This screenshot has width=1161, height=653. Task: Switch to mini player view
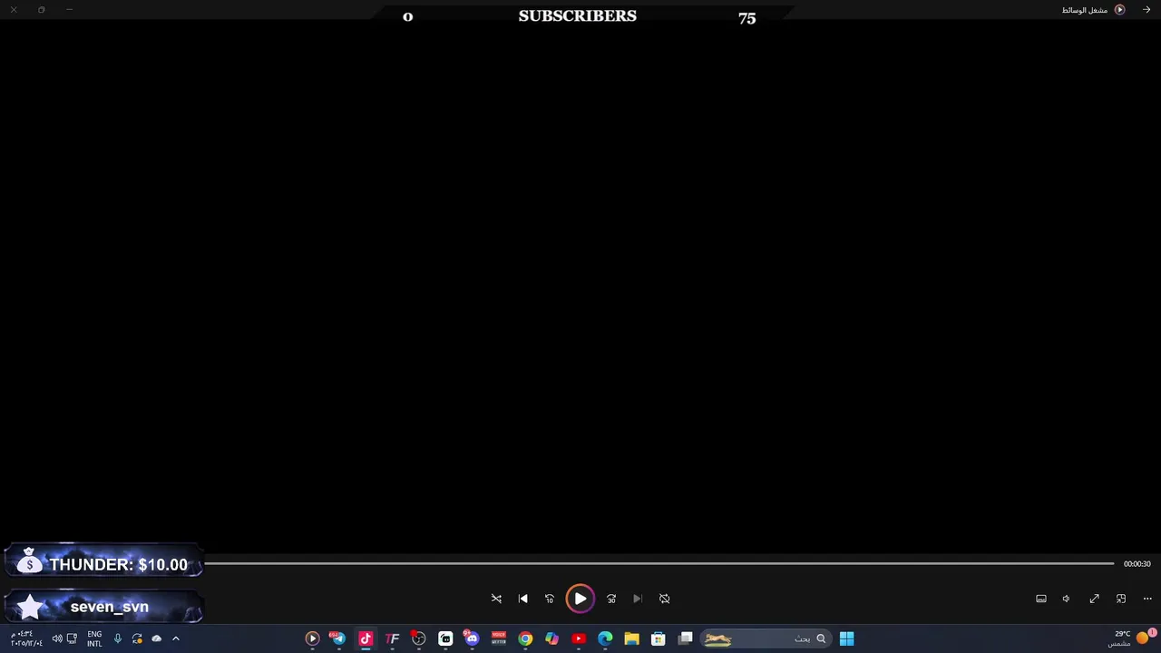click(1121, 599)
